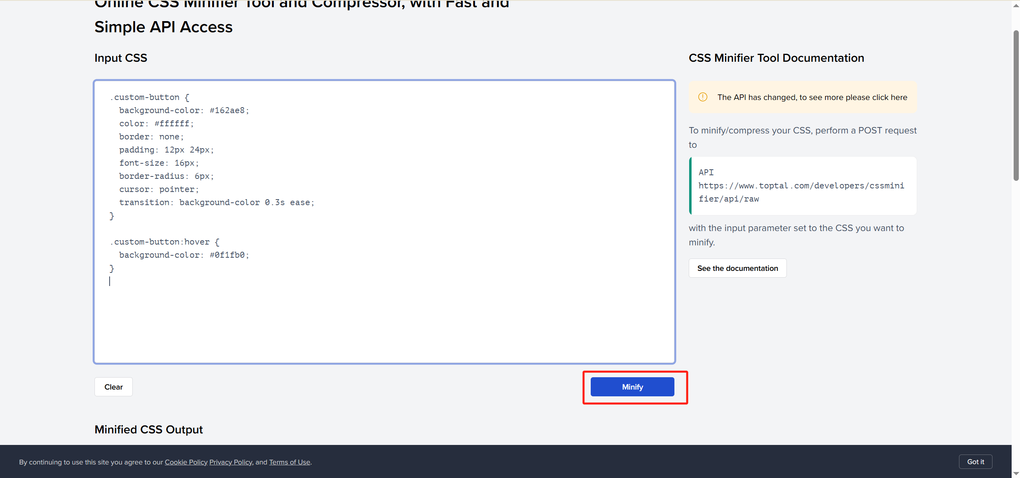The image size is (1020, 478).
Task: Click the API endpoint URL code block
Action: tap(801, 186)
